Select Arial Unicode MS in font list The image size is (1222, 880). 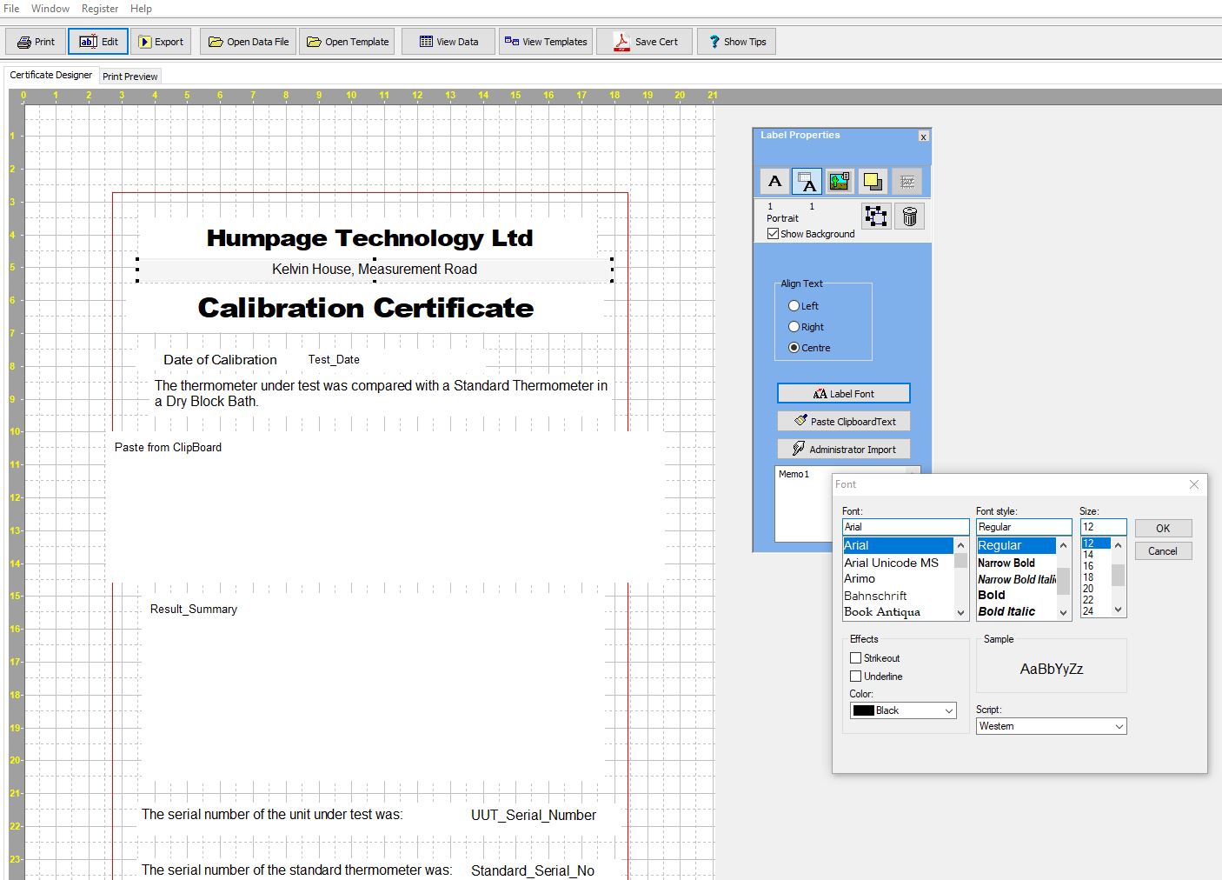[x=898, y=563]
